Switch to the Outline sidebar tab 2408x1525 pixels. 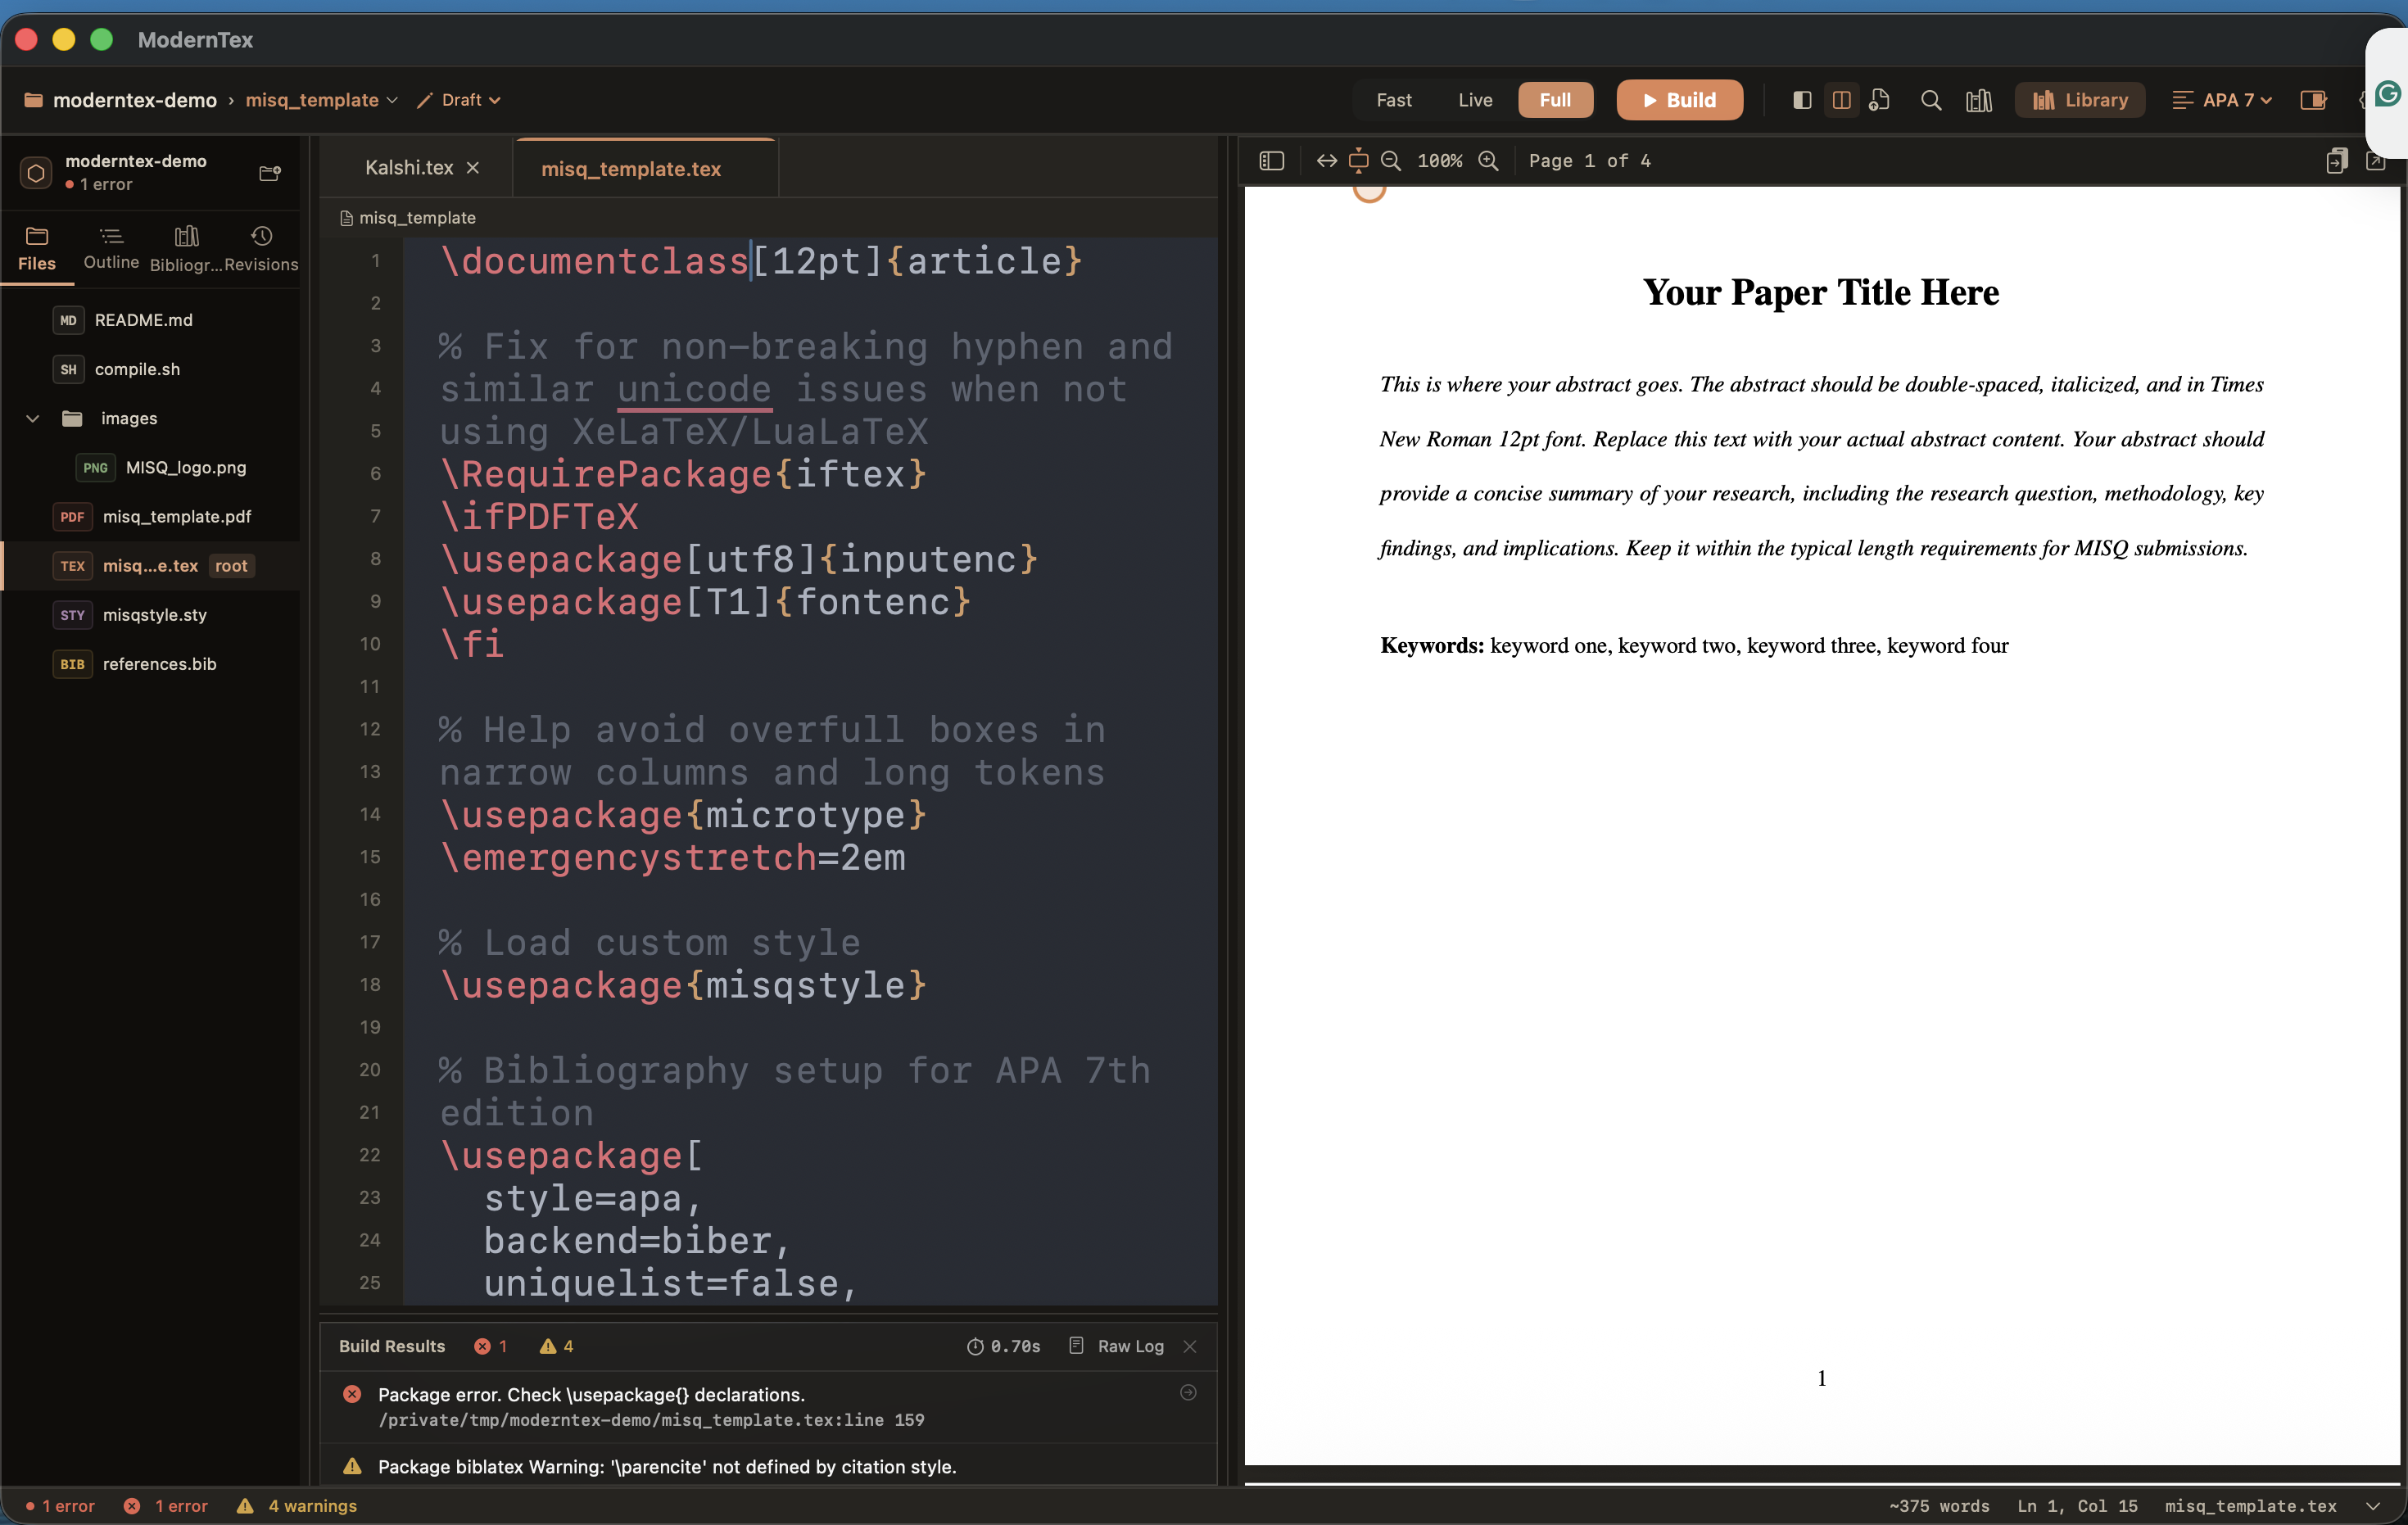pos(111,248)
